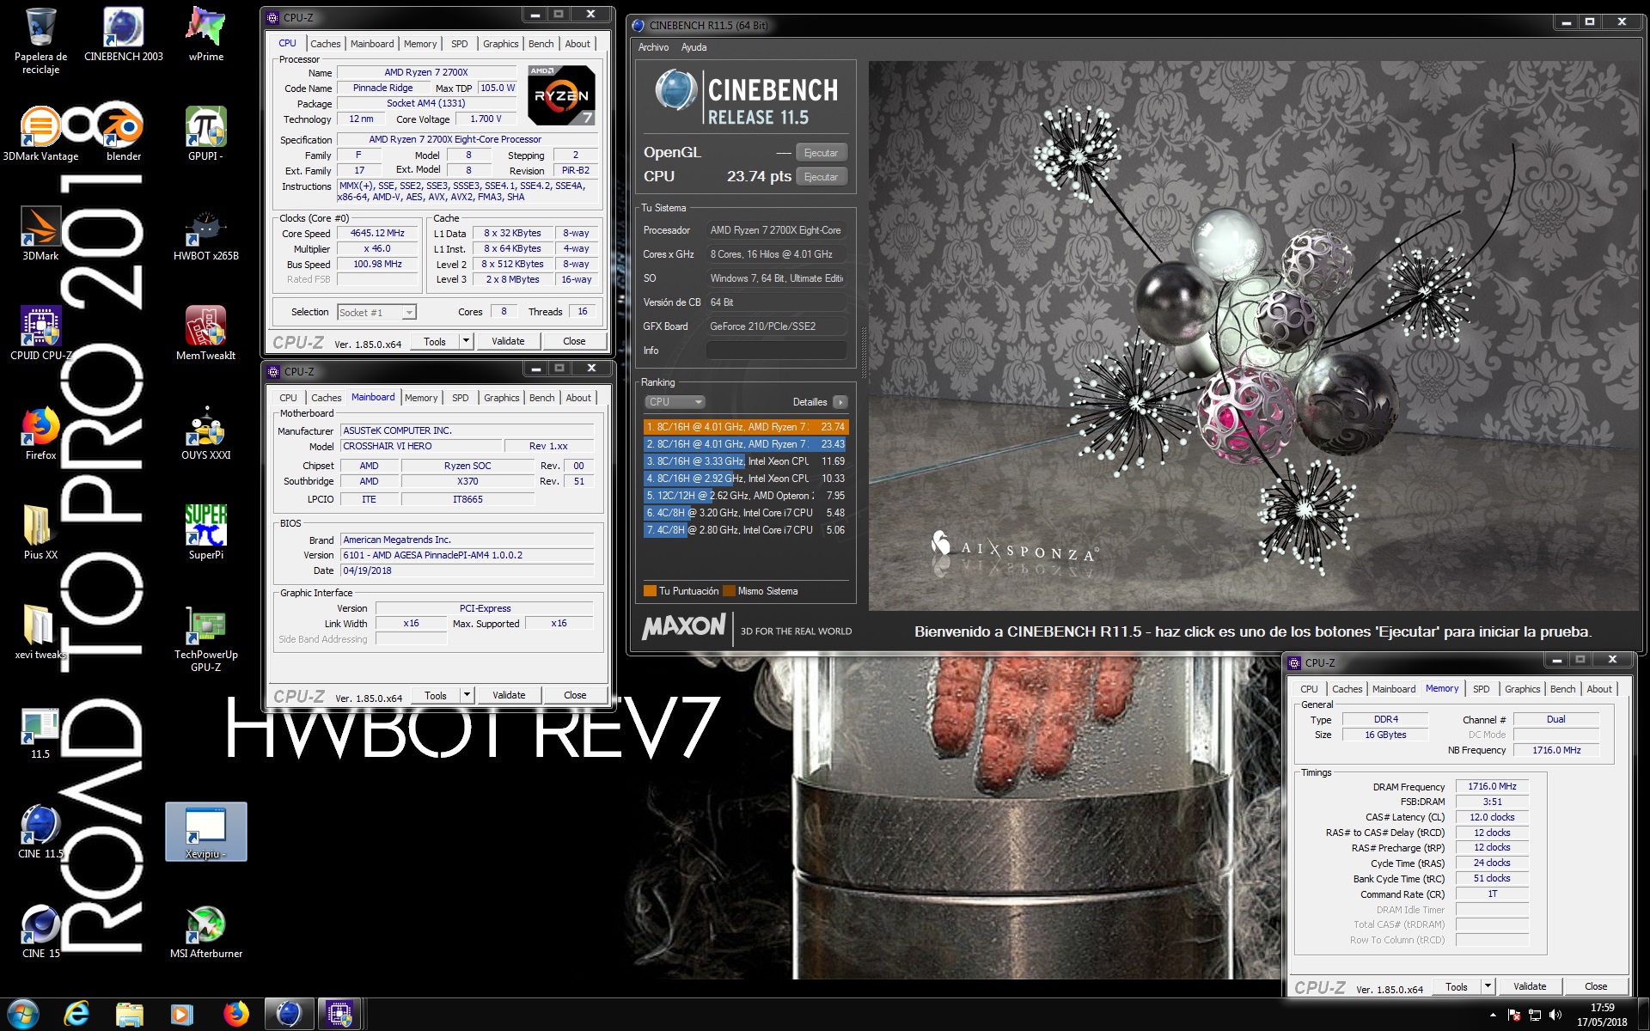
Task: Open About tab in Memory CPU-Z window
Action: click(x=1599, y=689)
